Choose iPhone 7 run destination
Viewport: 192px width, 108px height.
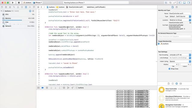(37, 3)
